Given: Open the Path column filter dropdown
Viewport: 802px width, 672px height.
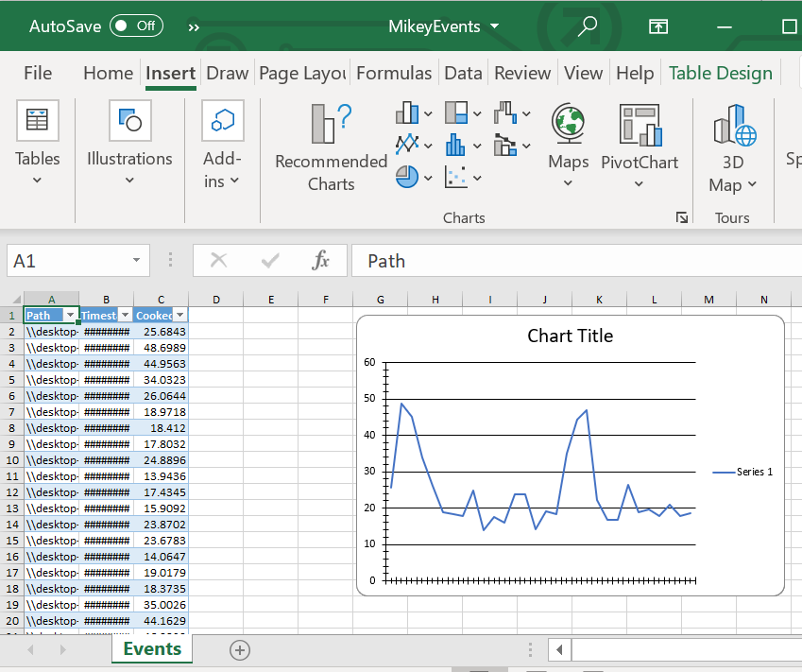Looking at the screenshot, I should (69, 316).
